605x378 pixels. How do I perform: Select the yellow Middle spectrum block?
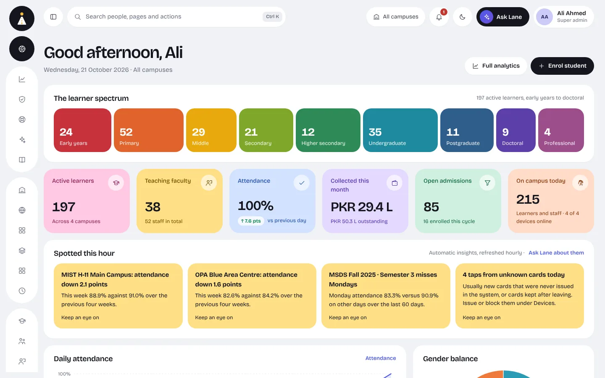click(211, 130)
